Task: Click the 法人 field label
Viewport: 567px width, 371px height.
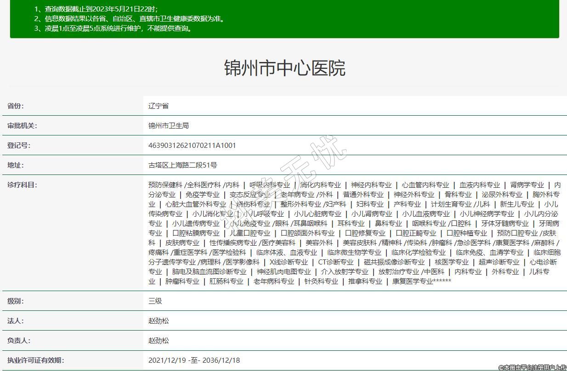Action: tap(15, 321)
